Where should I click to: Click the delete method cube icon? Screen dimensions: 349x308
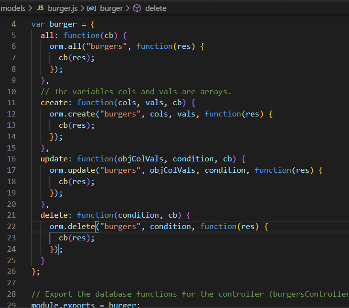tap(137, 8)
